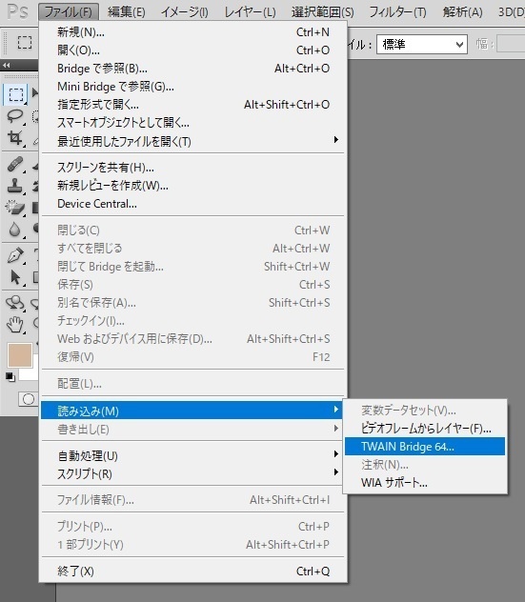Screen dimensions: 525x602
Task: Select the 3D Rotate tool
Action: pyautogui.click(x=15, y=303)
